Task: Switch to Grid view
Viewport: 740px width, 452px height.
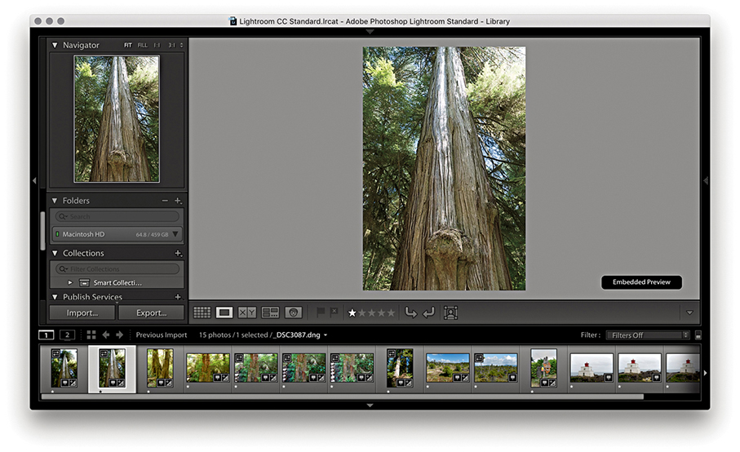Action: [202, 312]
